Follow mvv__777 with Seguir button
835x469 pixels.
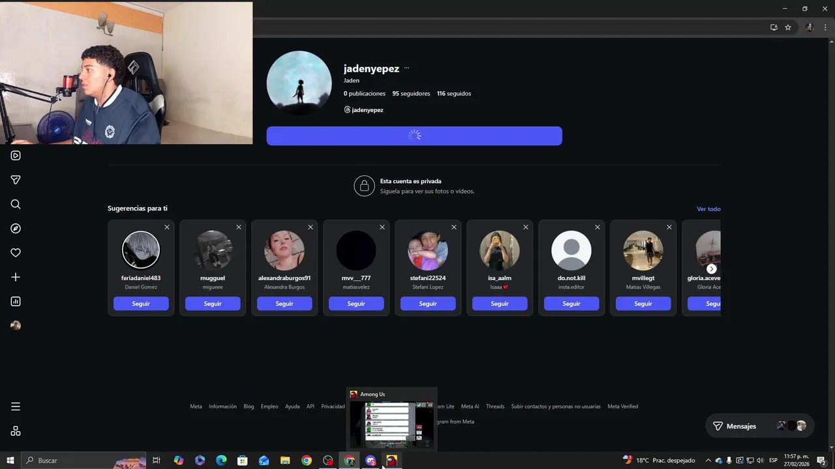click(x=356, y=304)
